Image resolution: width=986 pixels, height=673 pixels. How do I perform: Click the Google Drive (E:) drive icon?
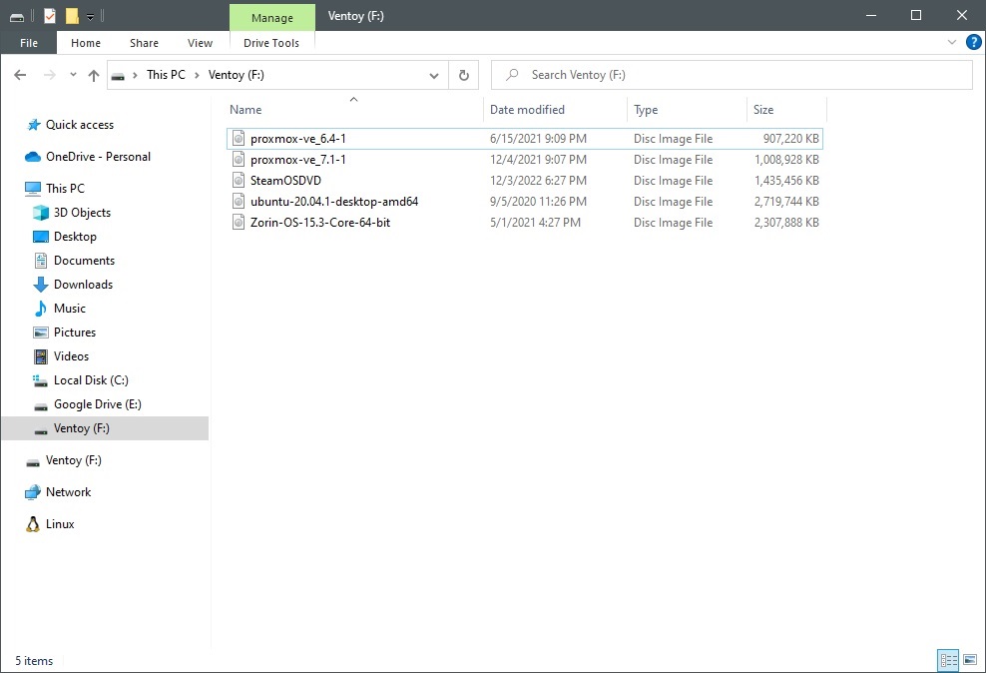pos(41,406)
